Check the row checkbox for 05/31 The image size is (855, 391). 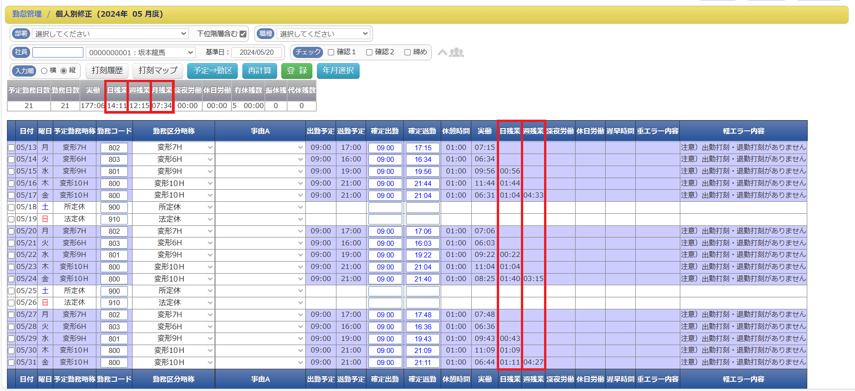12,363
